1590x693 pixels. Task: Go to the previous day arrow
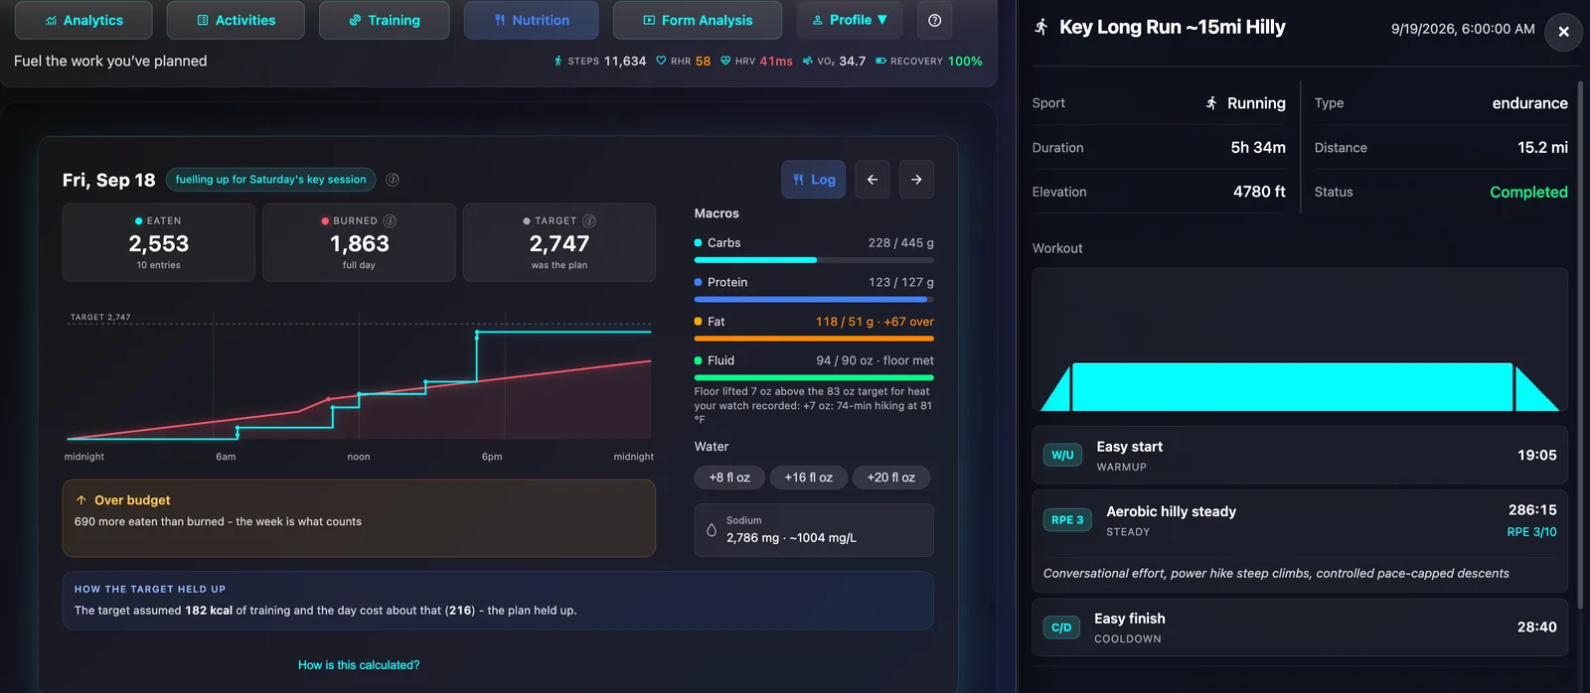click(x=873, y=180)
